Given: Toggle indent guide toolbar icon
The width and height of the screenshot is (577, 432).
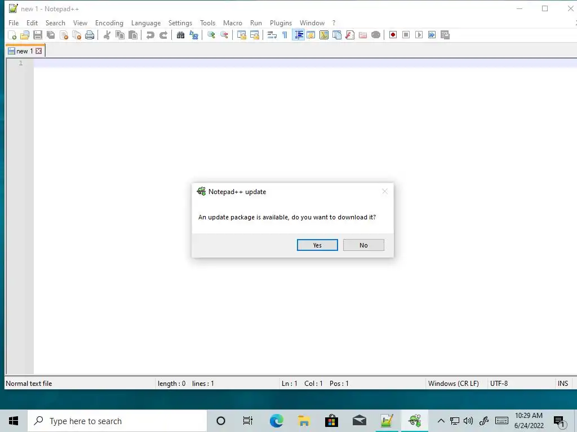Looking at the screenshot, I should click(x=299, y=35).
